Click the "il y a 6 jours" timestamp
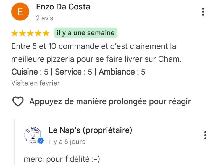This screenshot has width=221, height=165. click(67, 142)
